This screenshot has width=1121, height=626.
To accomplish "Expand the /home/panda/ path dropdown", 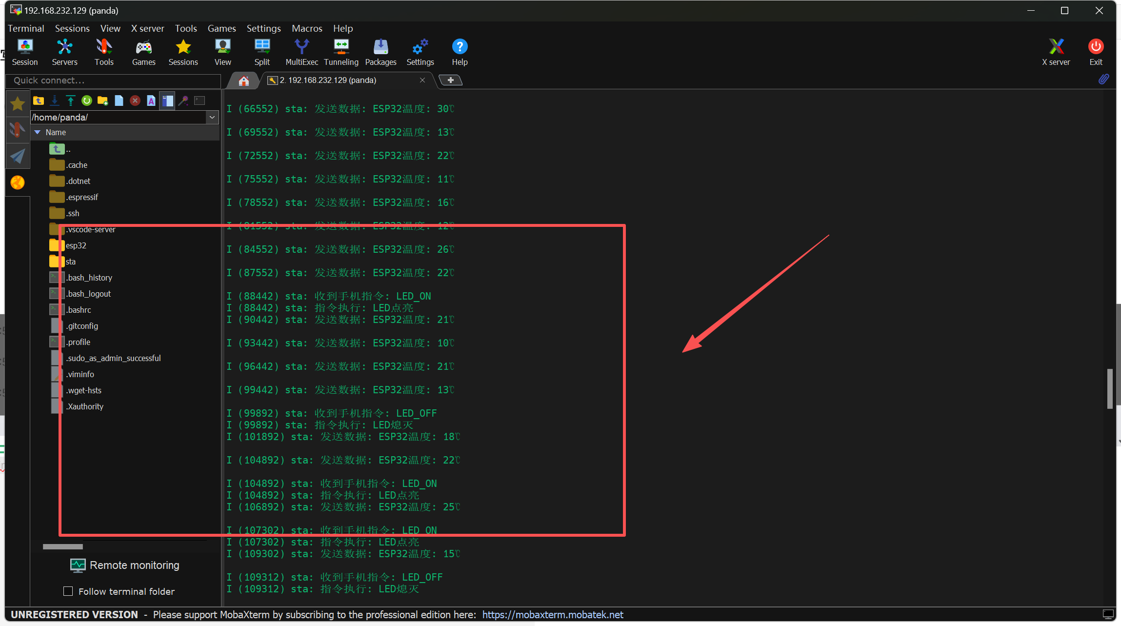I will click(212, 117).
